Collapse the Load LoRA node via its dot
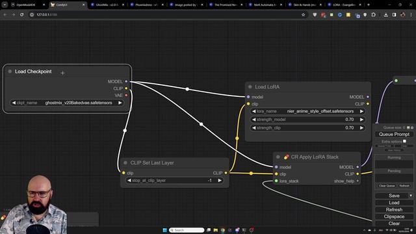Viewport: 416px width, 234px height. pyautogui.click(x=250, y=86)
